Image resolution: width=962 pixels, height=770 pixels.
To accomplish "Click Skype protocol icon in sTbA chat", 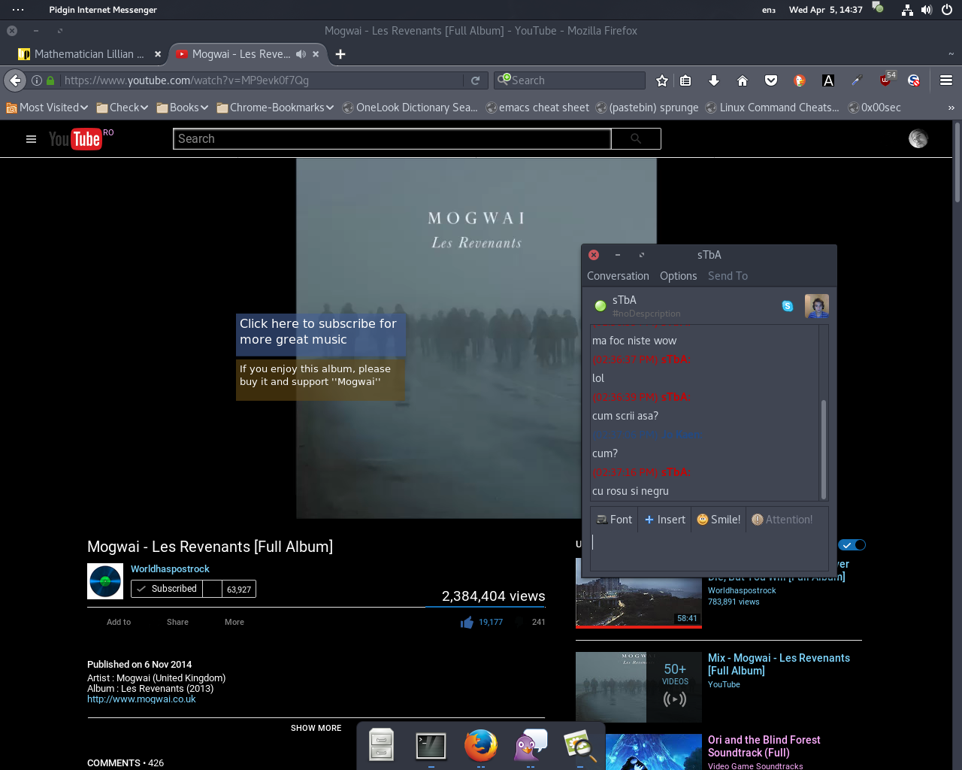I will (788, 306).
